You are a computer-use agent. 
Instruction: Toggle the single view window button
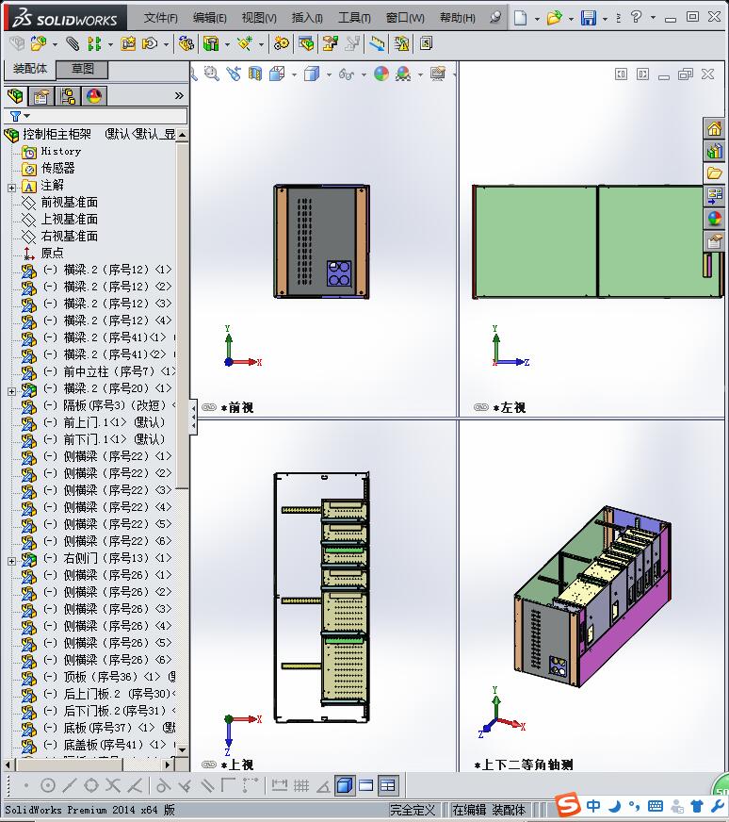click(x=366, y=785)
